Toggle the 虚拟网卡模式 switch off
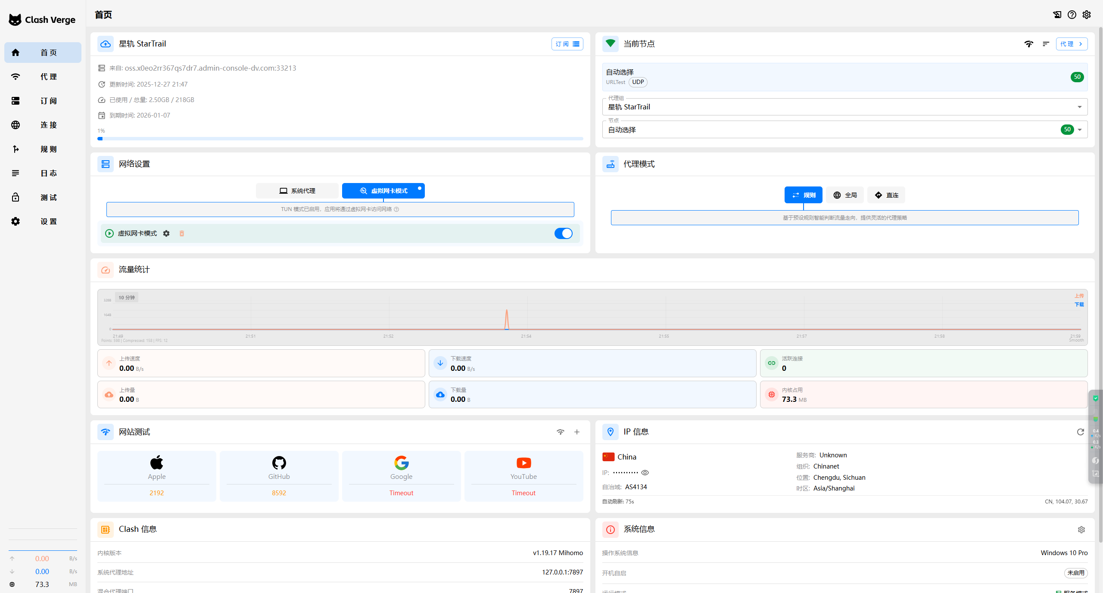Viewport: 1103px width, 593px height. [563, 233]
